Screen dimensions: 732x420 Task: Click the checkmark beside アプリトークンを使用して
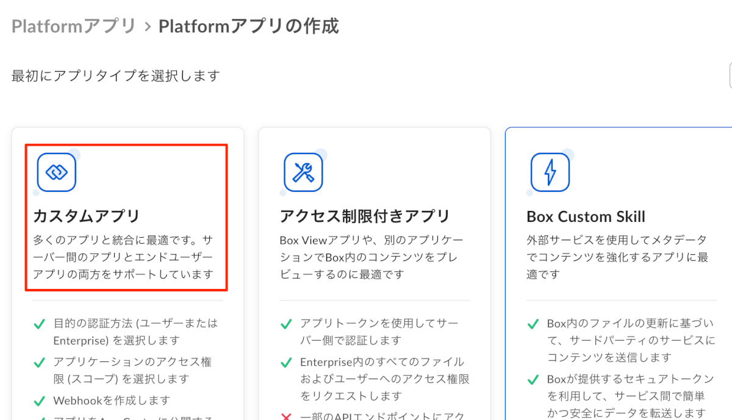(286, 324)
